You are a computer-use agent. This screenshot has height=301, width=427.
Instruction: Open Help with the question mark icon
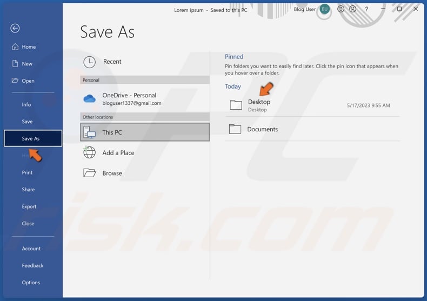[x=366, y=9]
